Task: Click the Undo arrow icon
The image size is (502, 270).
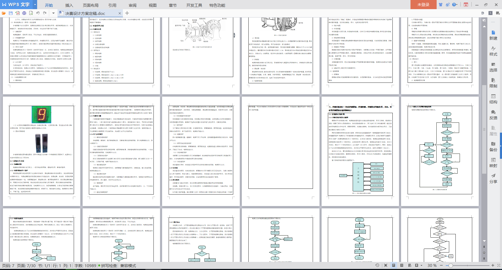Action: (x=38, y=13)
